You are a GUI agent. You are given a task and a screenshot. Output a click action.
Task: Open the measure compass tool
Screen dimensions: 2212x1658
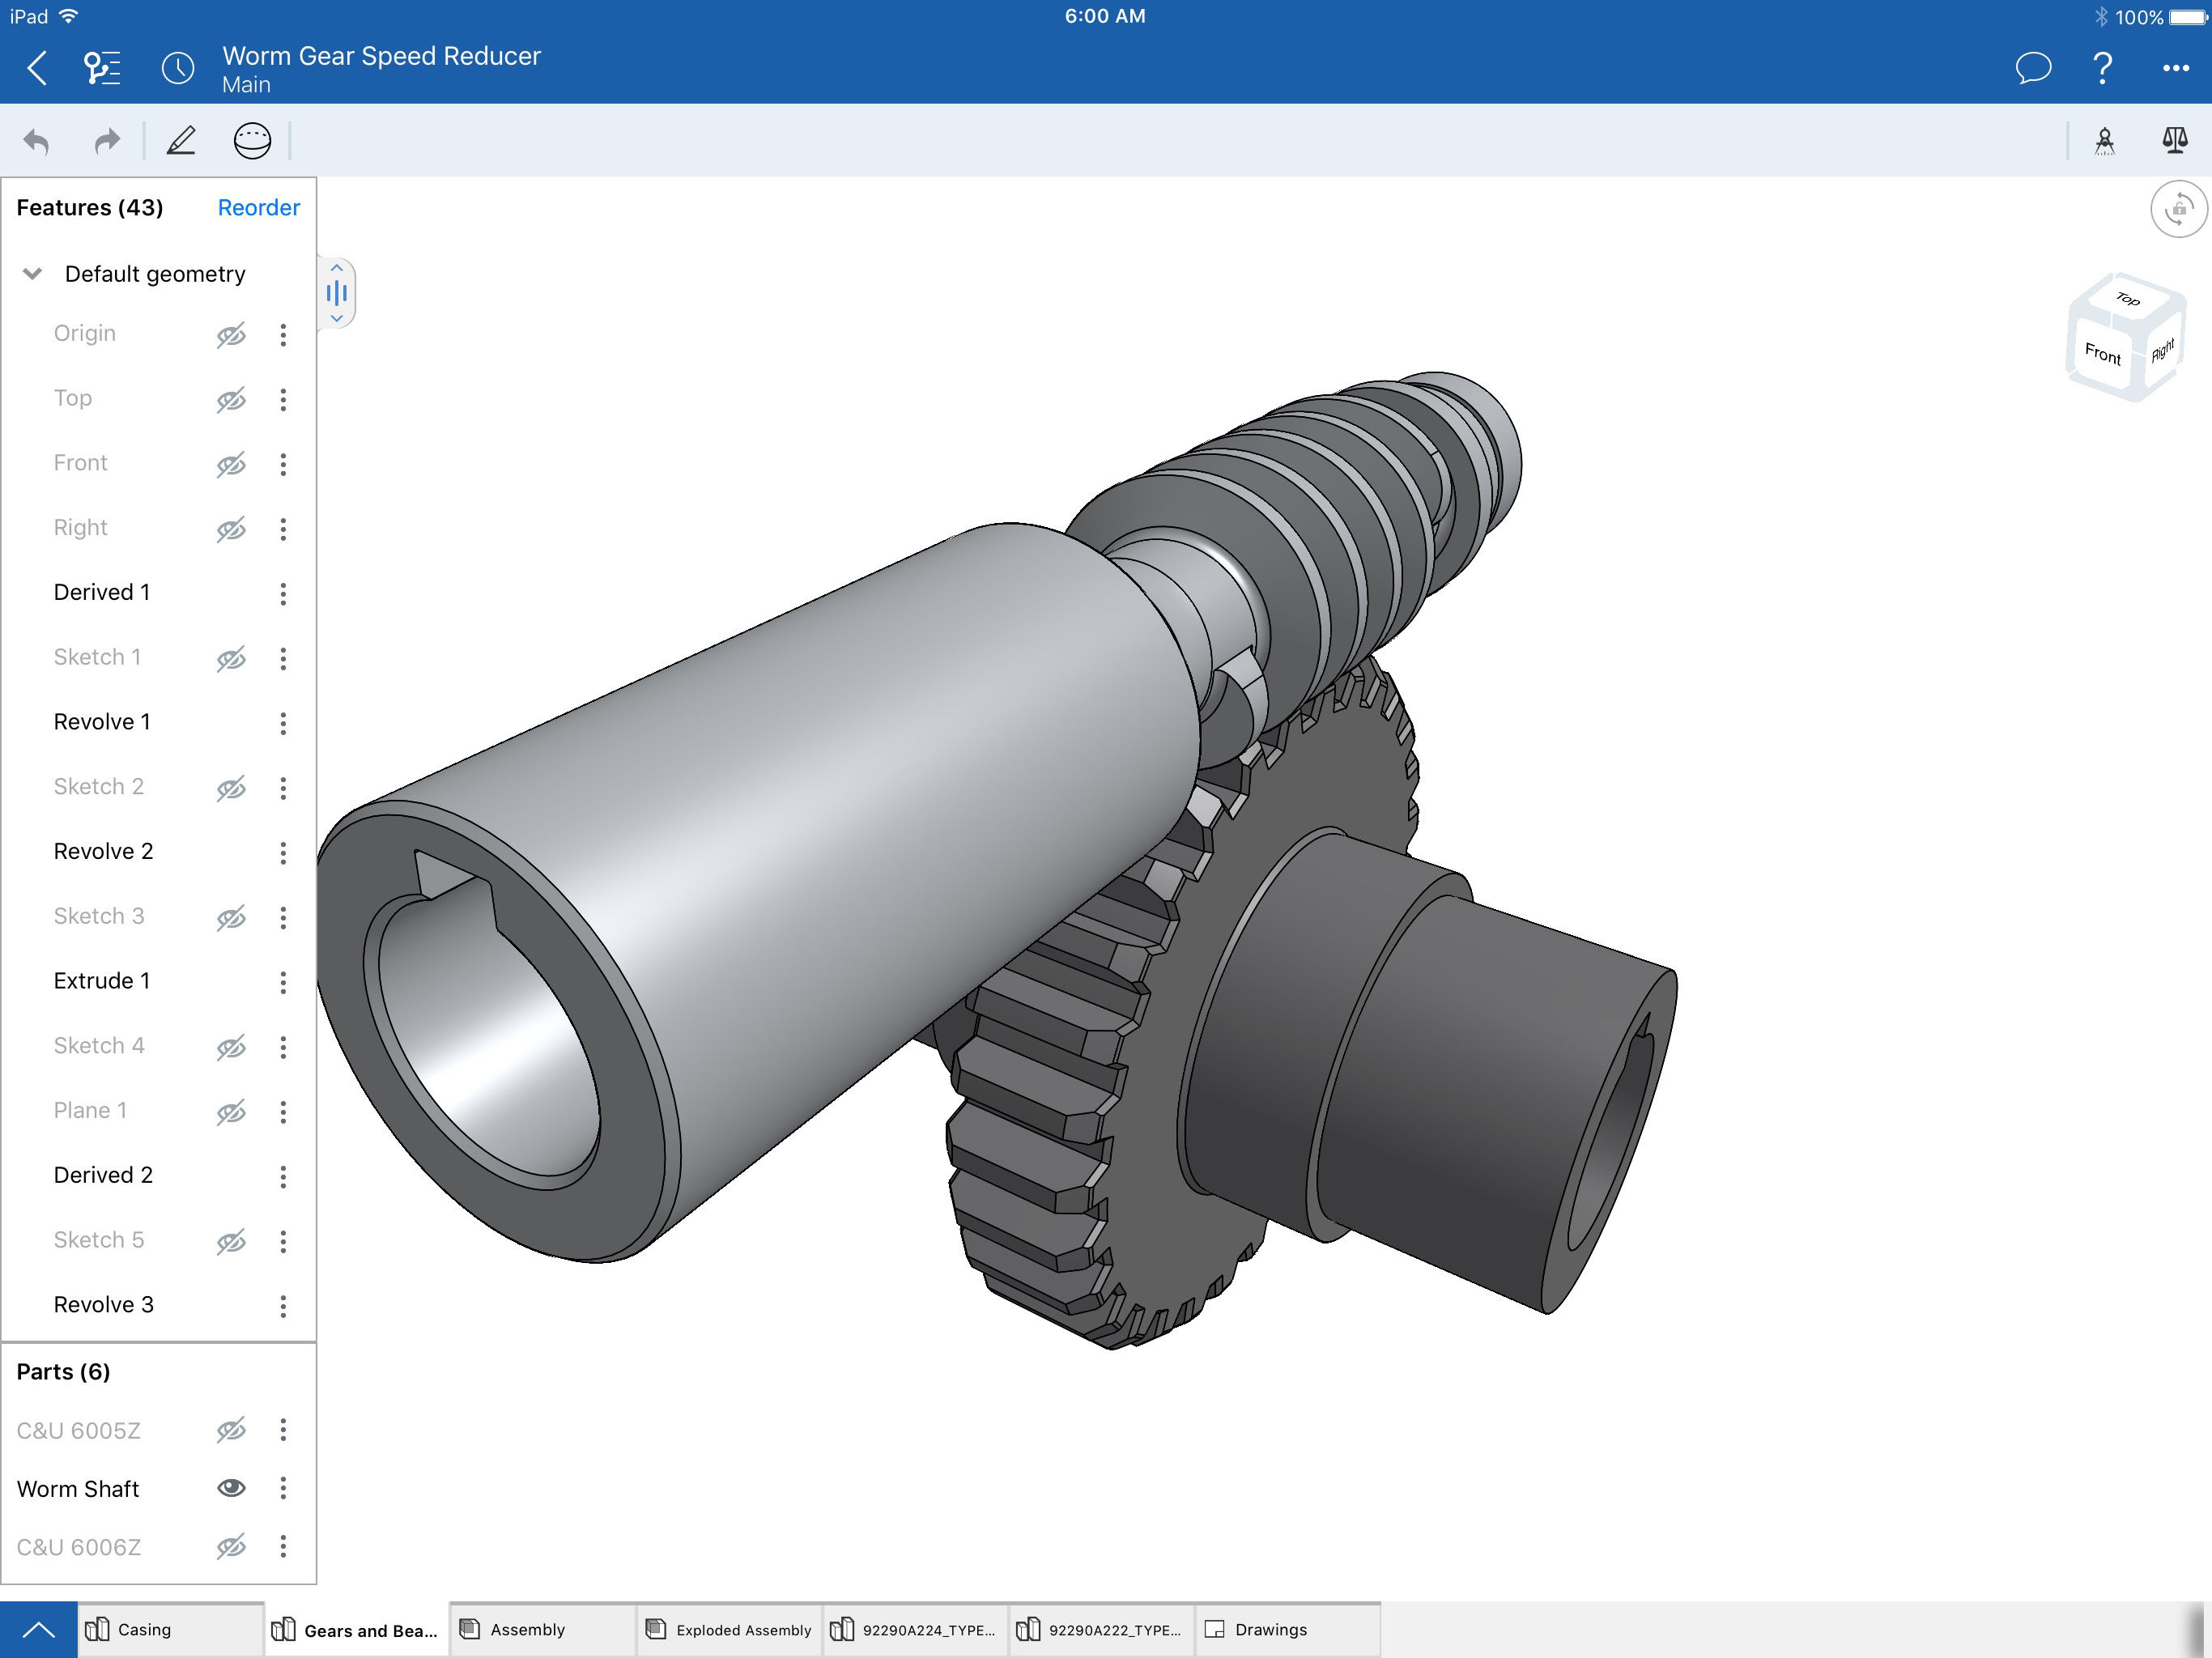(x=2104, y=141)
